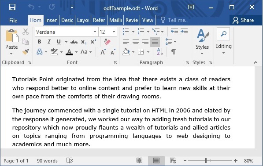The width and height of the screenshot is (263, 166).
Task: Decrease paragraph indent
Action: click(174, 32)
